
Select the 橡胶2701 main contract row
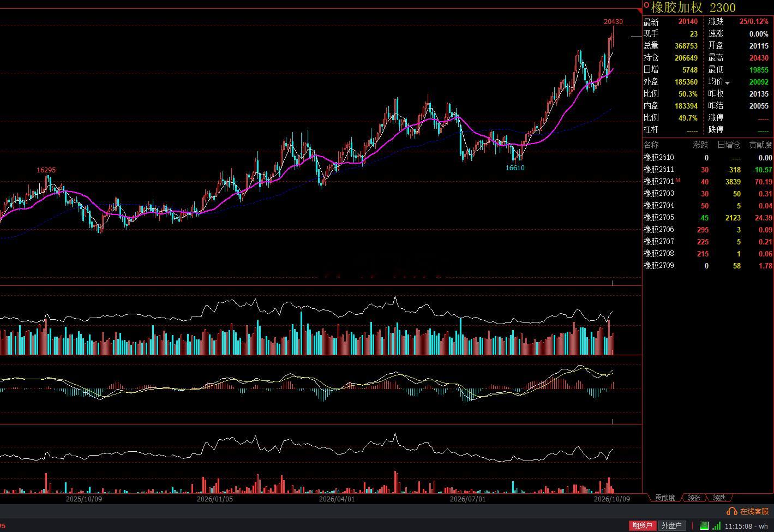pyautogui.click(x=708, y=182)
